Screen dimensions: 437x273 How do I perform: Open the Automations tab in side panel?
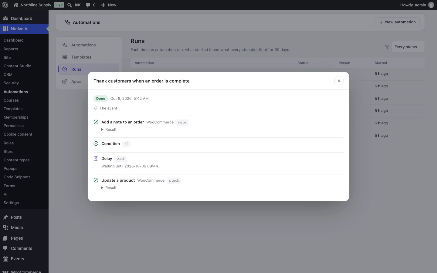(89, 45)
